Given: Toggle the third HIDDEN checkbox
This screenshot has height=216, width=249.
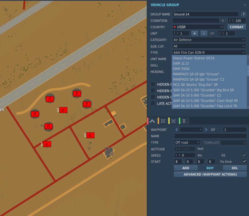Looking at the screenshot, I should pyautogui.click(x=153, y=97).
